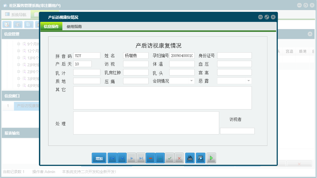
Task: Switch to the 使用指南 tab
Action: tap(74, 27)
